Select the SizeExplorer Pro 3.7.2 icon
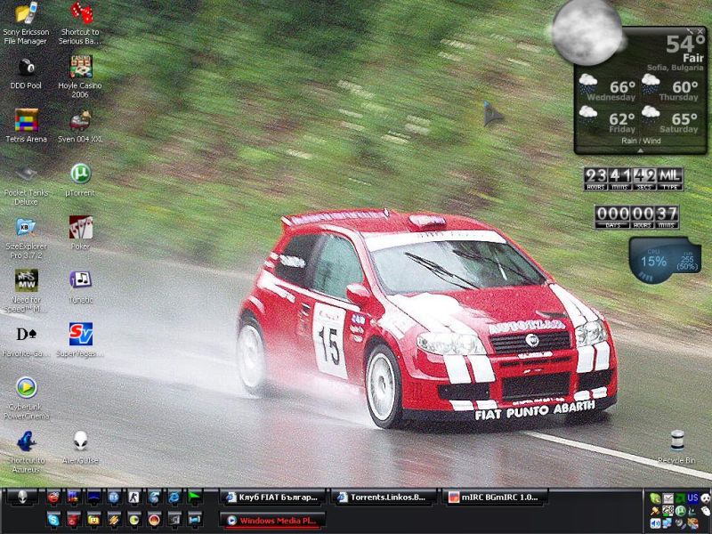This screenshot has height=534, width=712. pyautogui.click(x=26, y=239)
